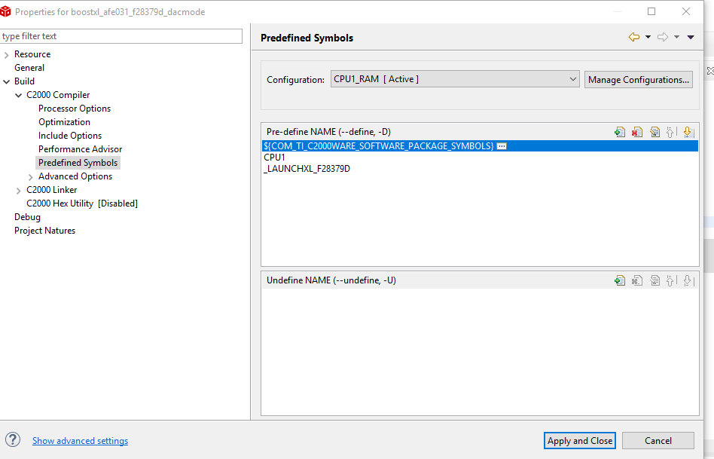
Task: Expand the C2000 Linker node
Action: (x=19, y=190)
